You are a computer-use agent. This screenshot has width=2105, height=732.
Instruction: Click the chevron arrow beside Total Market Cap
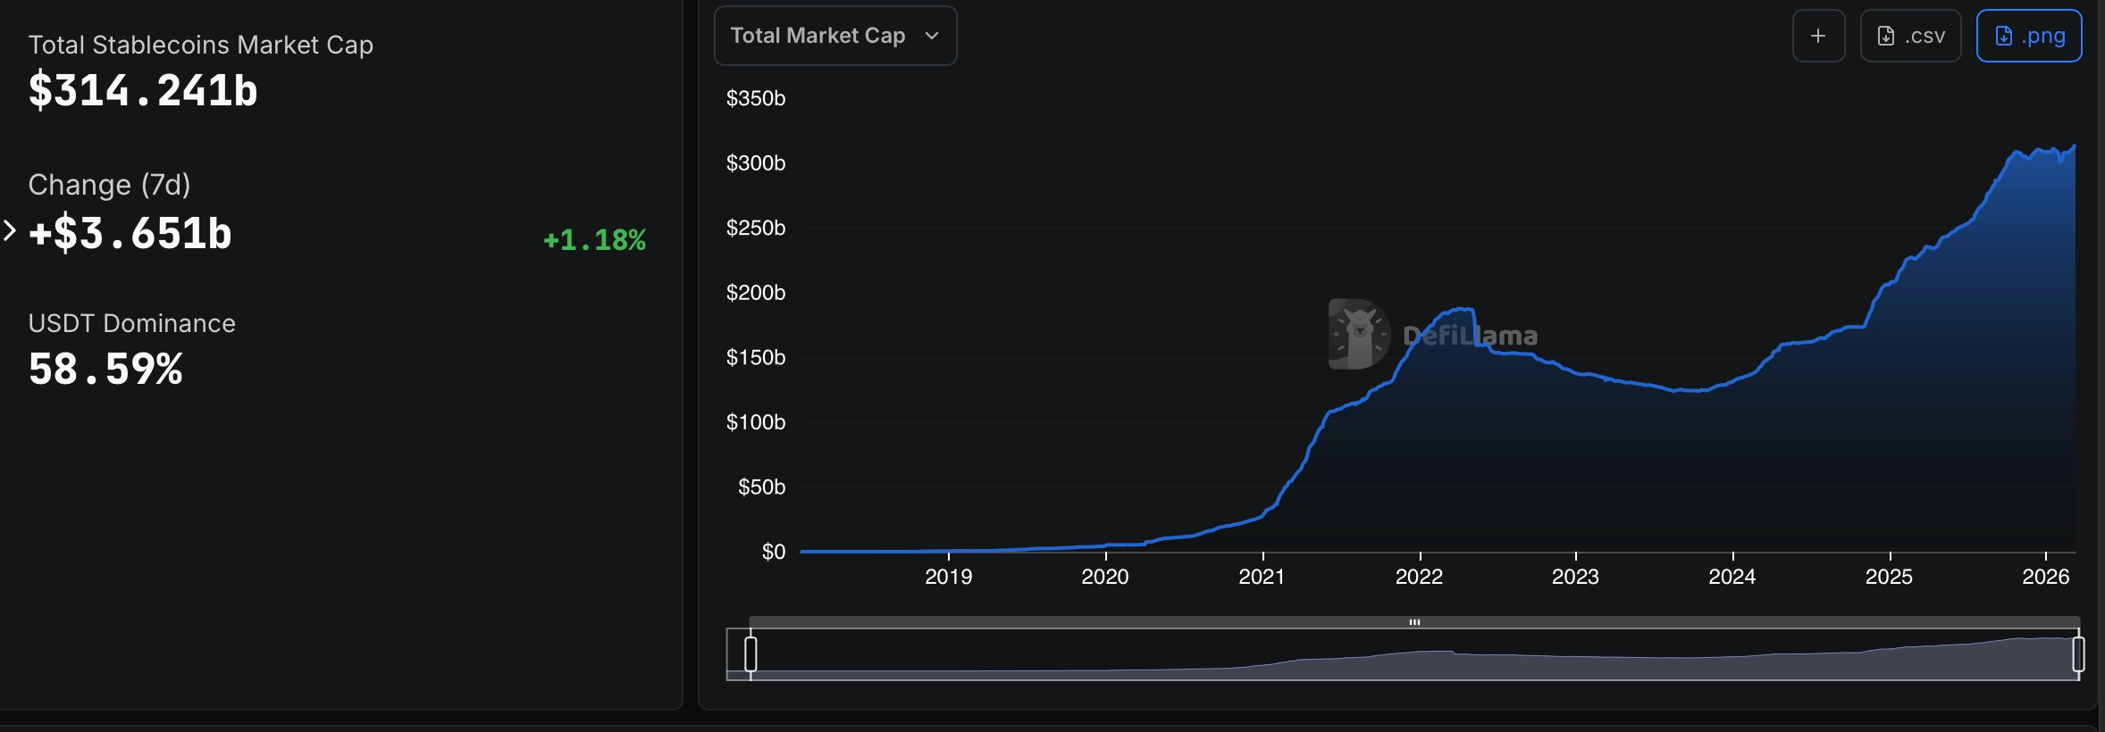click(x=932, y=36)
